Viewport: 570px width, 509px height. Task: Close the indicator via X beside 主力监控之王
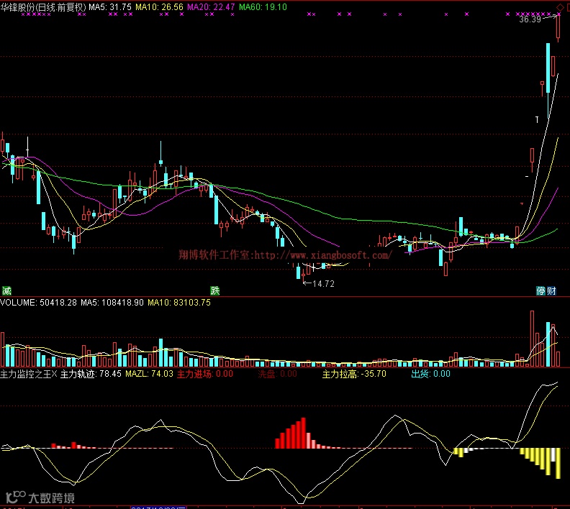tap(55, 374)
